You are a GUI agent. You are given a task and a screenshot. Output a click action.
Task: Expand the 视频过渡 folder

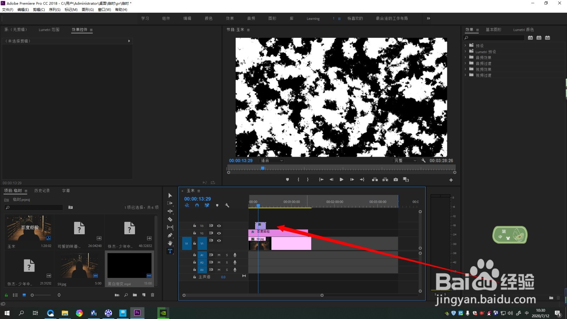click(465, 75)
